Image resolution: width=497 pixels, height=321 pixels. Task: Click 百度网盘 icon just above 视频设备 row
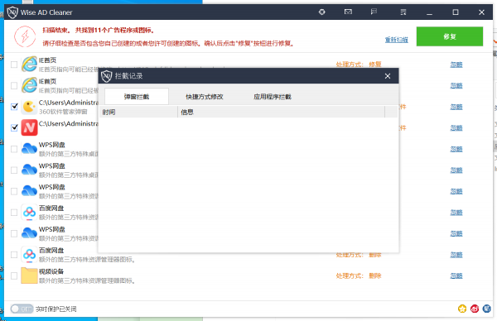(29, 254)
